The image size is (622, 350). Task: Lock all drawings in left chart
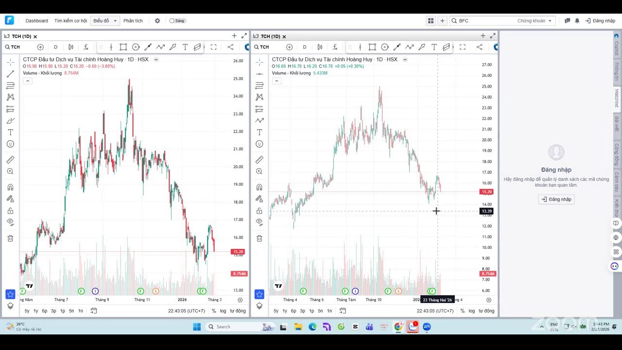point(10,210)
